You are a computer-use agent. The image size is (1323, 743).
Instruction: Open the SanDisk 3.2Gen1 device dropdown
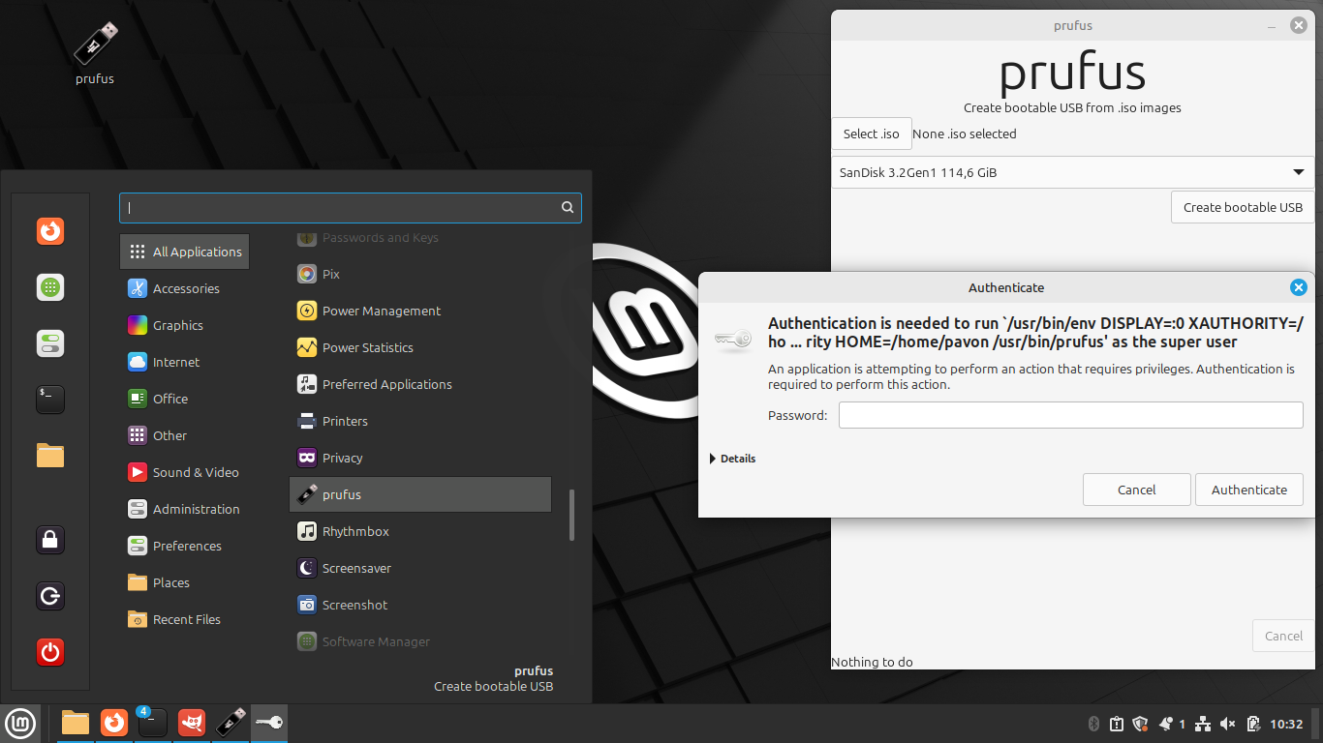(x=1073, y=172)
